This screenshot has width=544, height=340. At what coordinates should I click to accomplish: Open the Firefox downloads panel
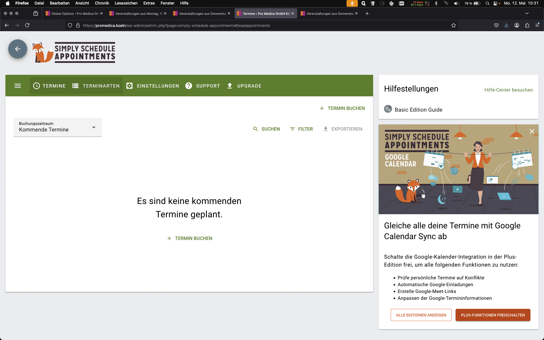(507, 25)
